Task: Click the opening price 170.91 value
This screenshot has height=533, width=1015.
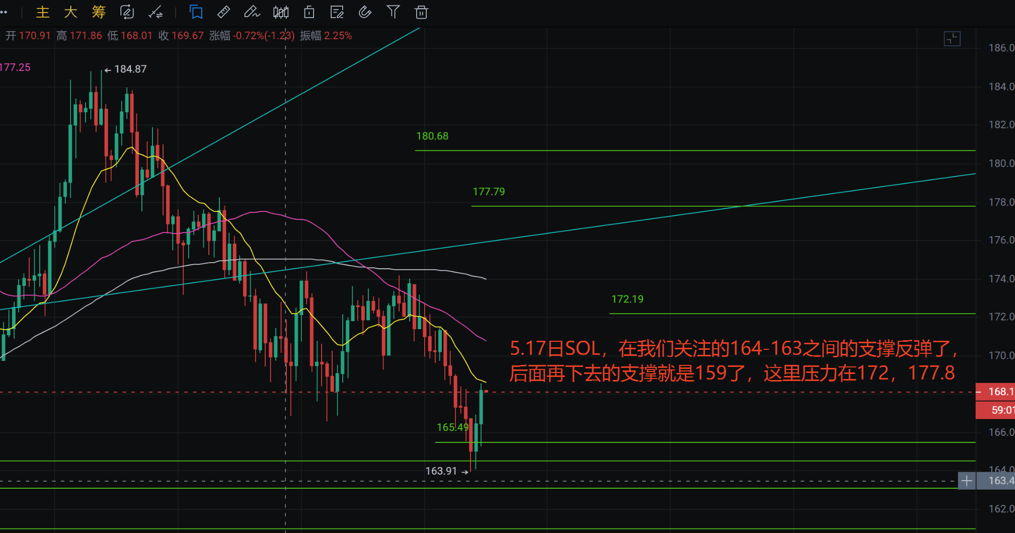Action: point(35,36)
